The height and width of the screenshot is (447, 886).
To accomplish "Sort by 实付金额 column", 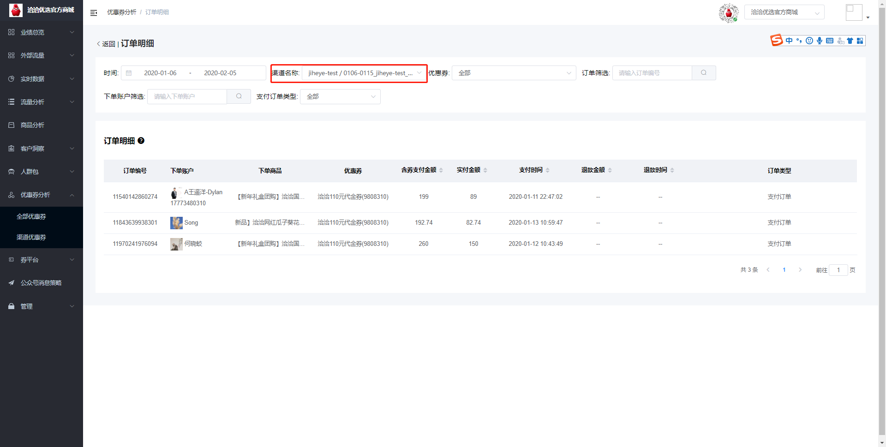I will [485, 170].
